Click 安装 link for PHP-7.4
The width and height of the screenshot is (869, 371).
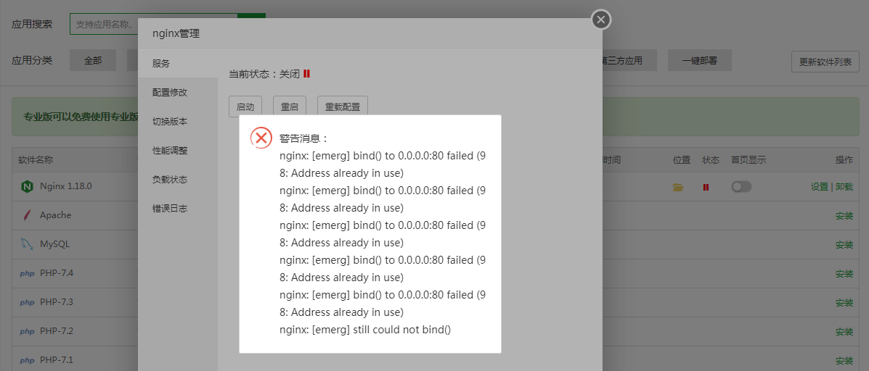click(844, 274)
